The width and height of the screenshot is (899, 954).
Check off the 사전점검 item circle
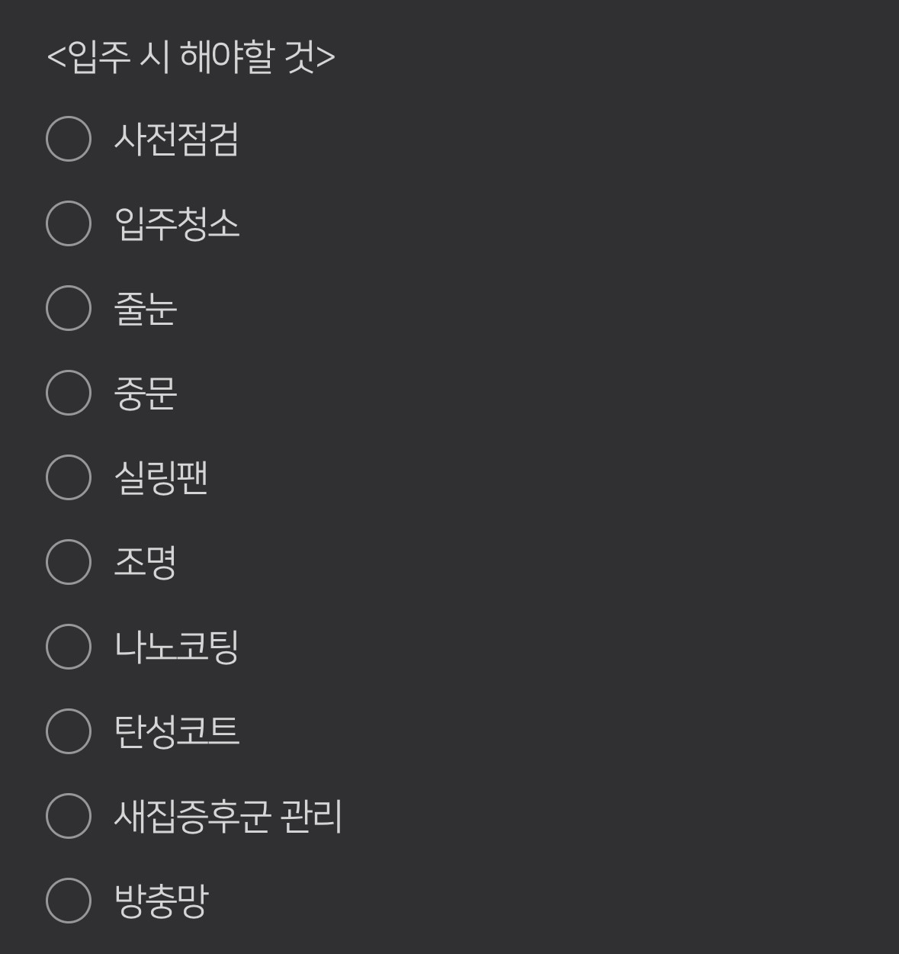click(x=69, y=139)
